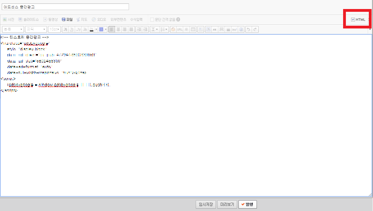Viewport: 373px width, 211px height.
Task: Expand the font color palette arrow
Action: [96, 29]
